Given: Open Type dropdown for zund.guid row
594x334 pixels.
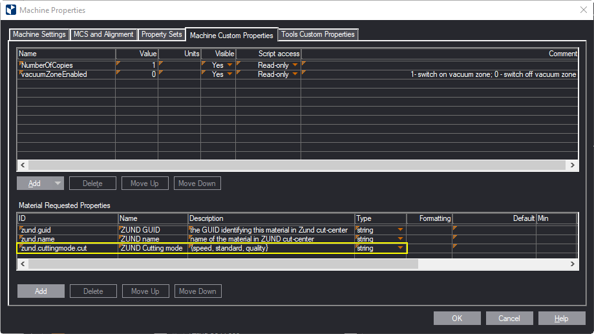Looking at the screenshot, I should pos(400,230).
